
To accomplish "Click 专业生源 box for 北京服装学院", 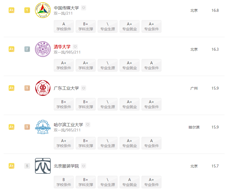I will pos(108,182).
